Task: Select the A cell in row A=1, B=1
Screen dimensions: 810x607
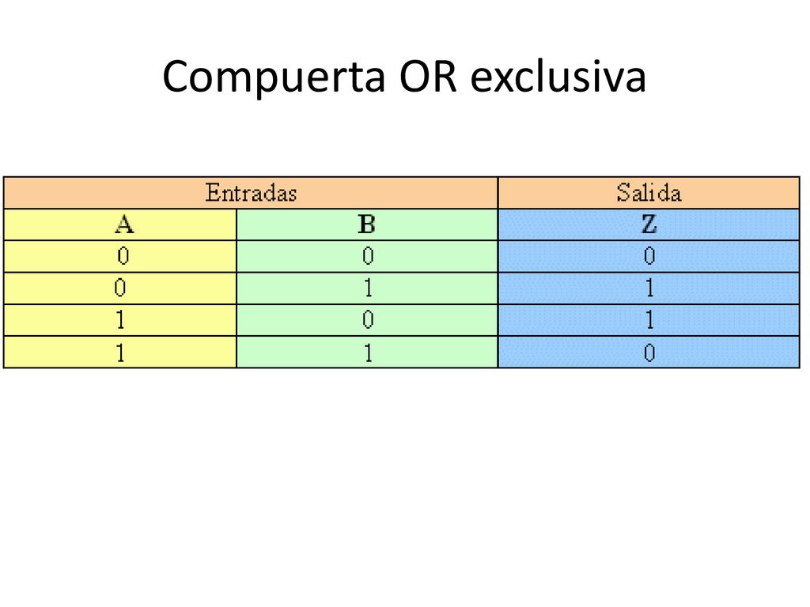Action: point(120,353)
